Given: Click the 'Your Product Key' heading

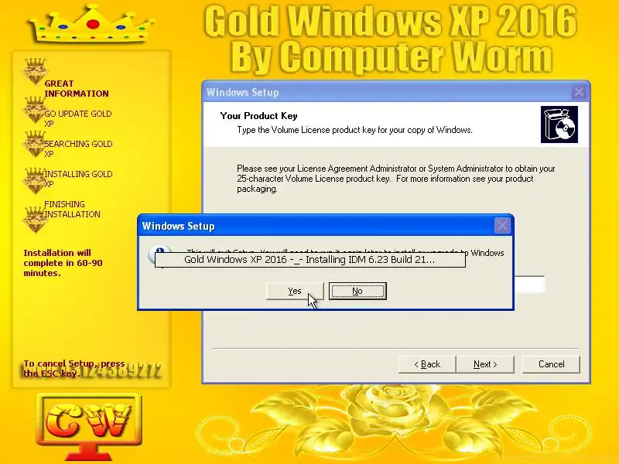Looking at the screenshot, I should tap(259, 116).
